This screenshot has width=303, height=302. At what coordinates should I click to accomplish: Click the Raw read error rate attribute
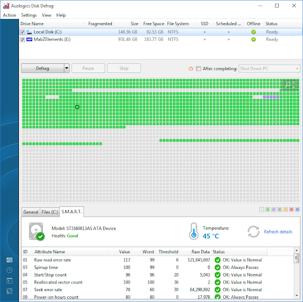point(53,260)
